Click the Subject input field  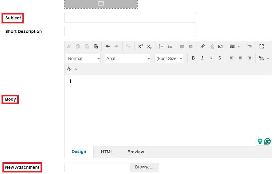pyautogui.click(x=130, y=18)
